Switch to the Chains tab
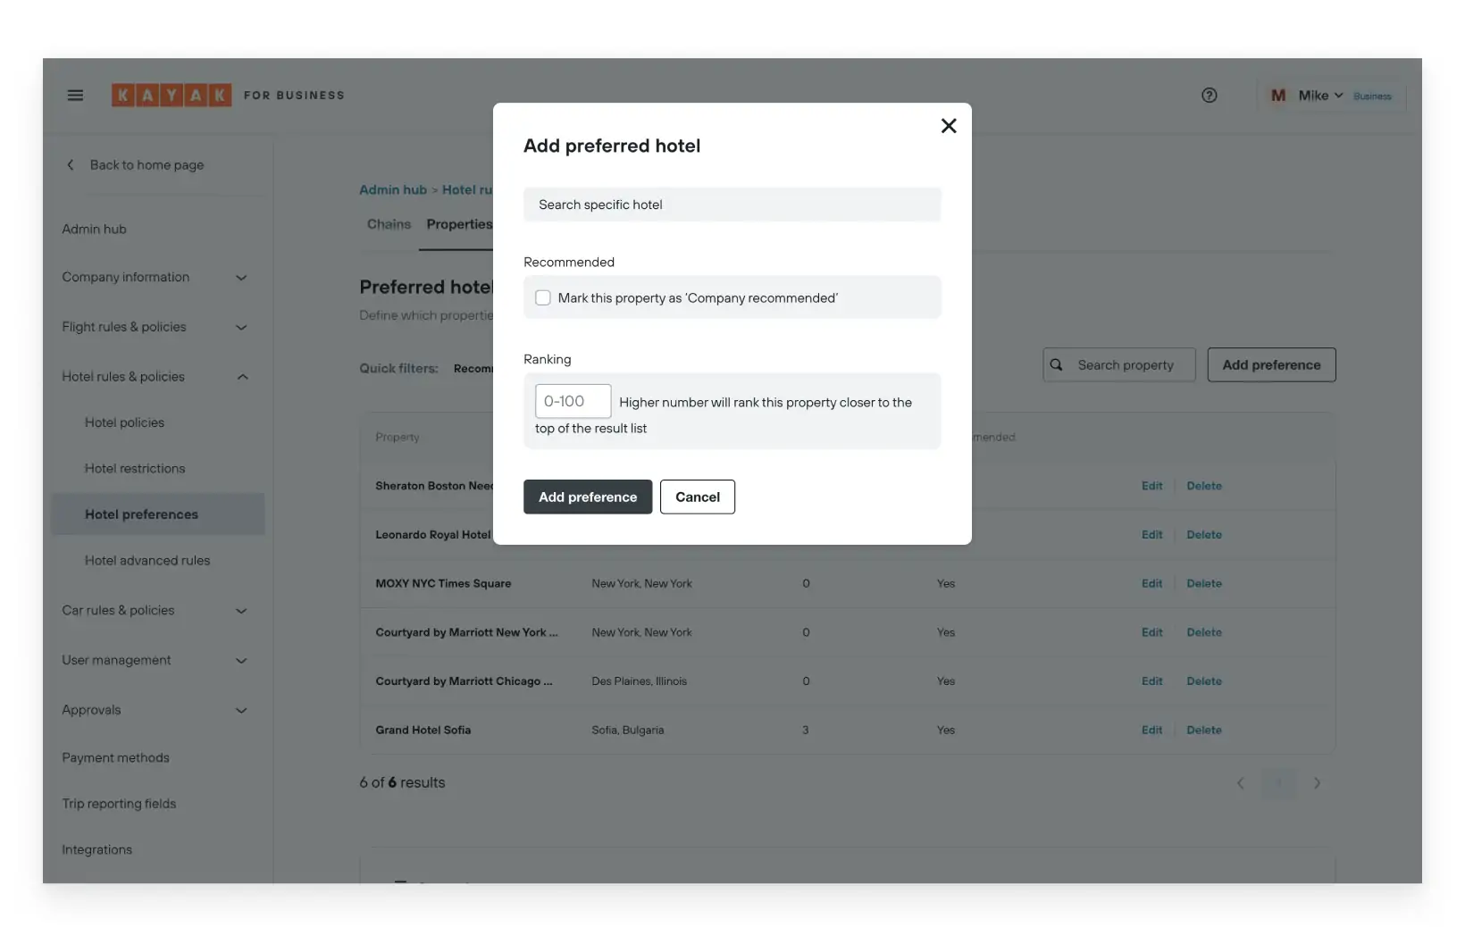The image size is (1465, 927). 389,224
